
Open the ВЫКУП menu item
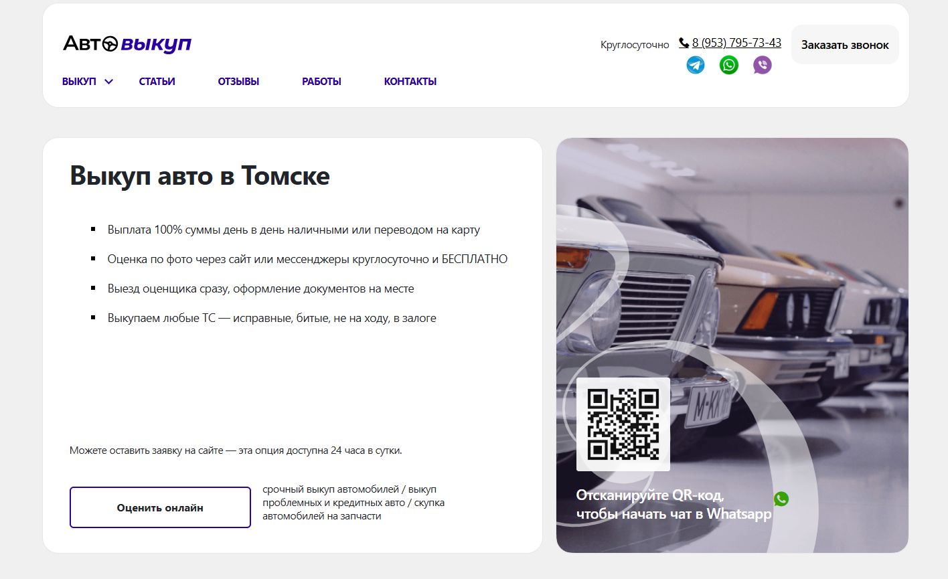click(x=79, y=82)
